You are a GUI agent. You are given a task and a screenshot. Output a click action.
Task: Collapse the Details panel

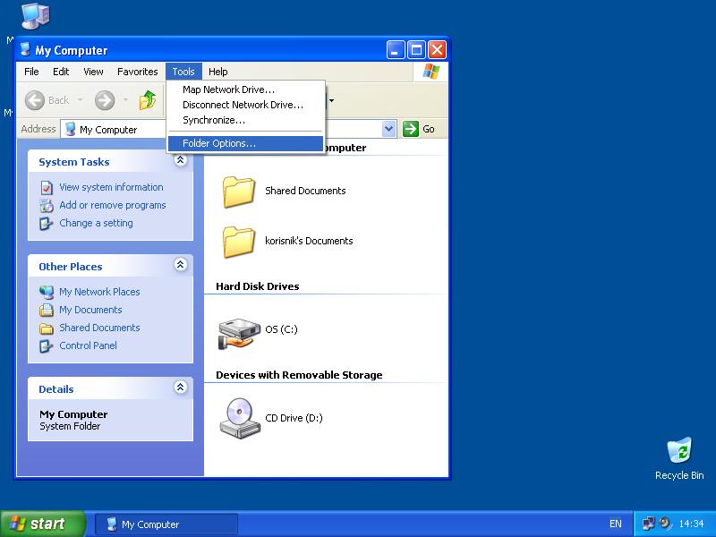point(180,388)
